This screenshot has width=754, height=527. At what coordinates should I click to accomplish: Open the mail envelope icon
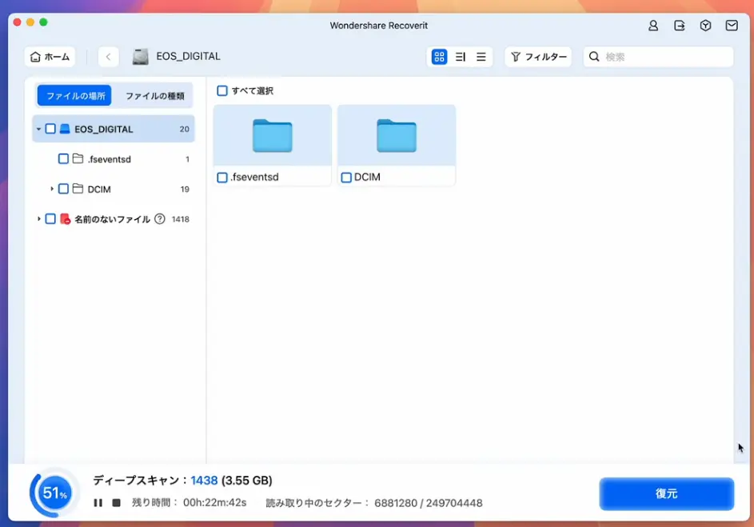(x=732, y=26)
